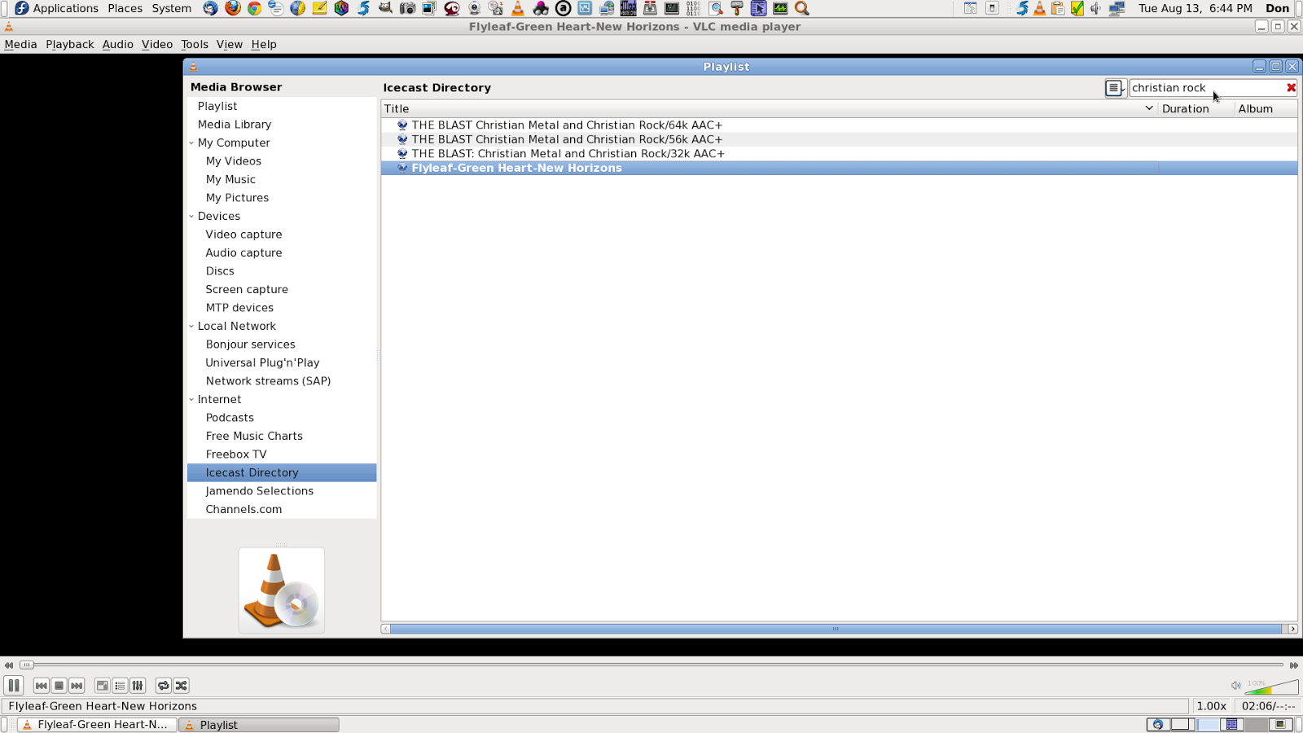Open the View menu

point(229,45)
